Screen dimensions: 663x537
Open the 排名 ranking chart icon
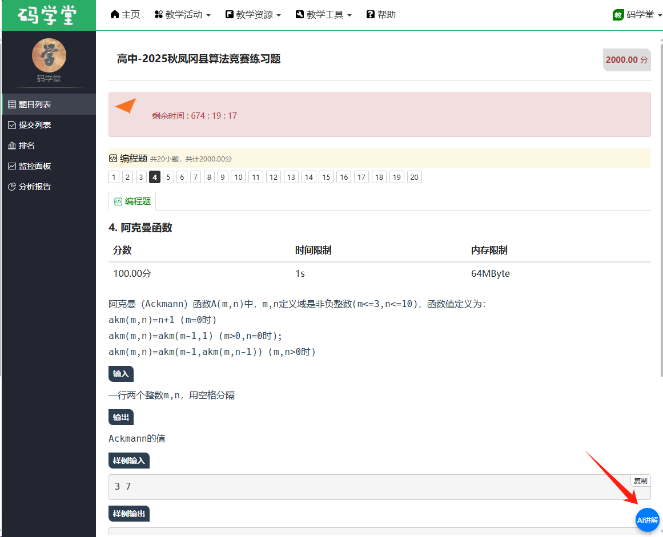[x=12, y=146]
